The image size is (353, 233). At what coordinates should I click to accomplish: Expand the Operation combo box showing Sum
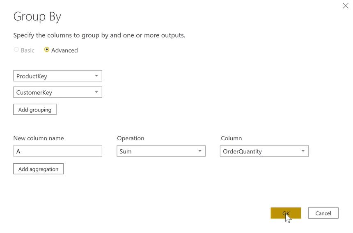157,151
